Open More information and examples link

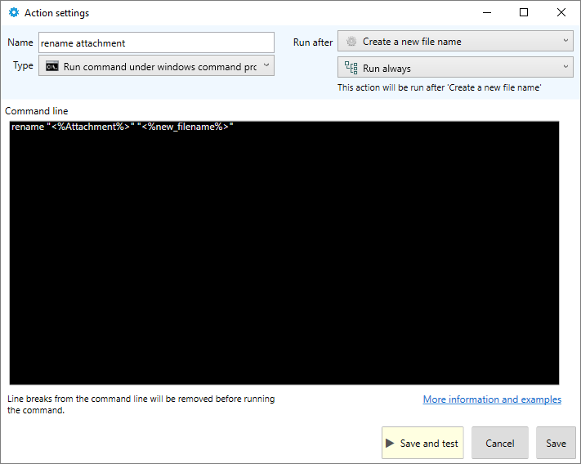[492, 399]
